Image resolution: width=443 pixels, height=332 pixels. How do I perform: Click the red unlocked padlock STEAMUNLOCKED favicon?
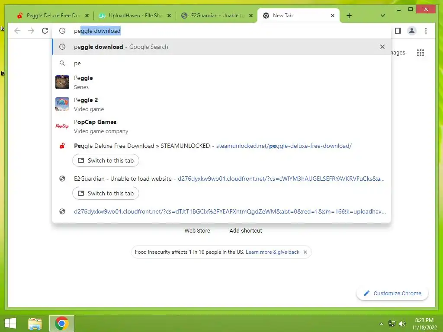pos(62,146)
